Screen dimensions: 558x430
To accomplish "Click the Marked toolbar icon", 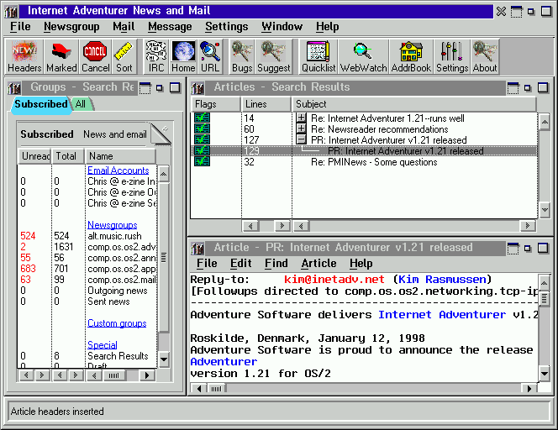I will click(61, 57).
